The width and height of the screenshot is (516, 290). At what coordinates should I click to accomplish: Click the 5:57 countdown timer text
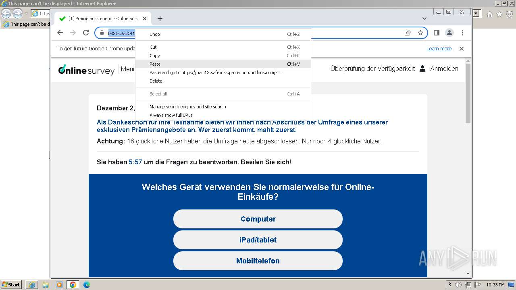point(135,162)
